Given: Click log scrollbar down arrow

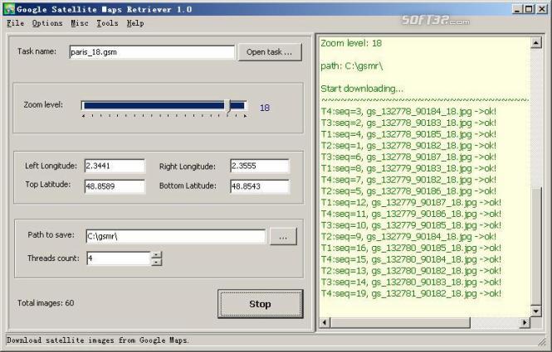Looking at the screenshot, I should click(535, 311).
